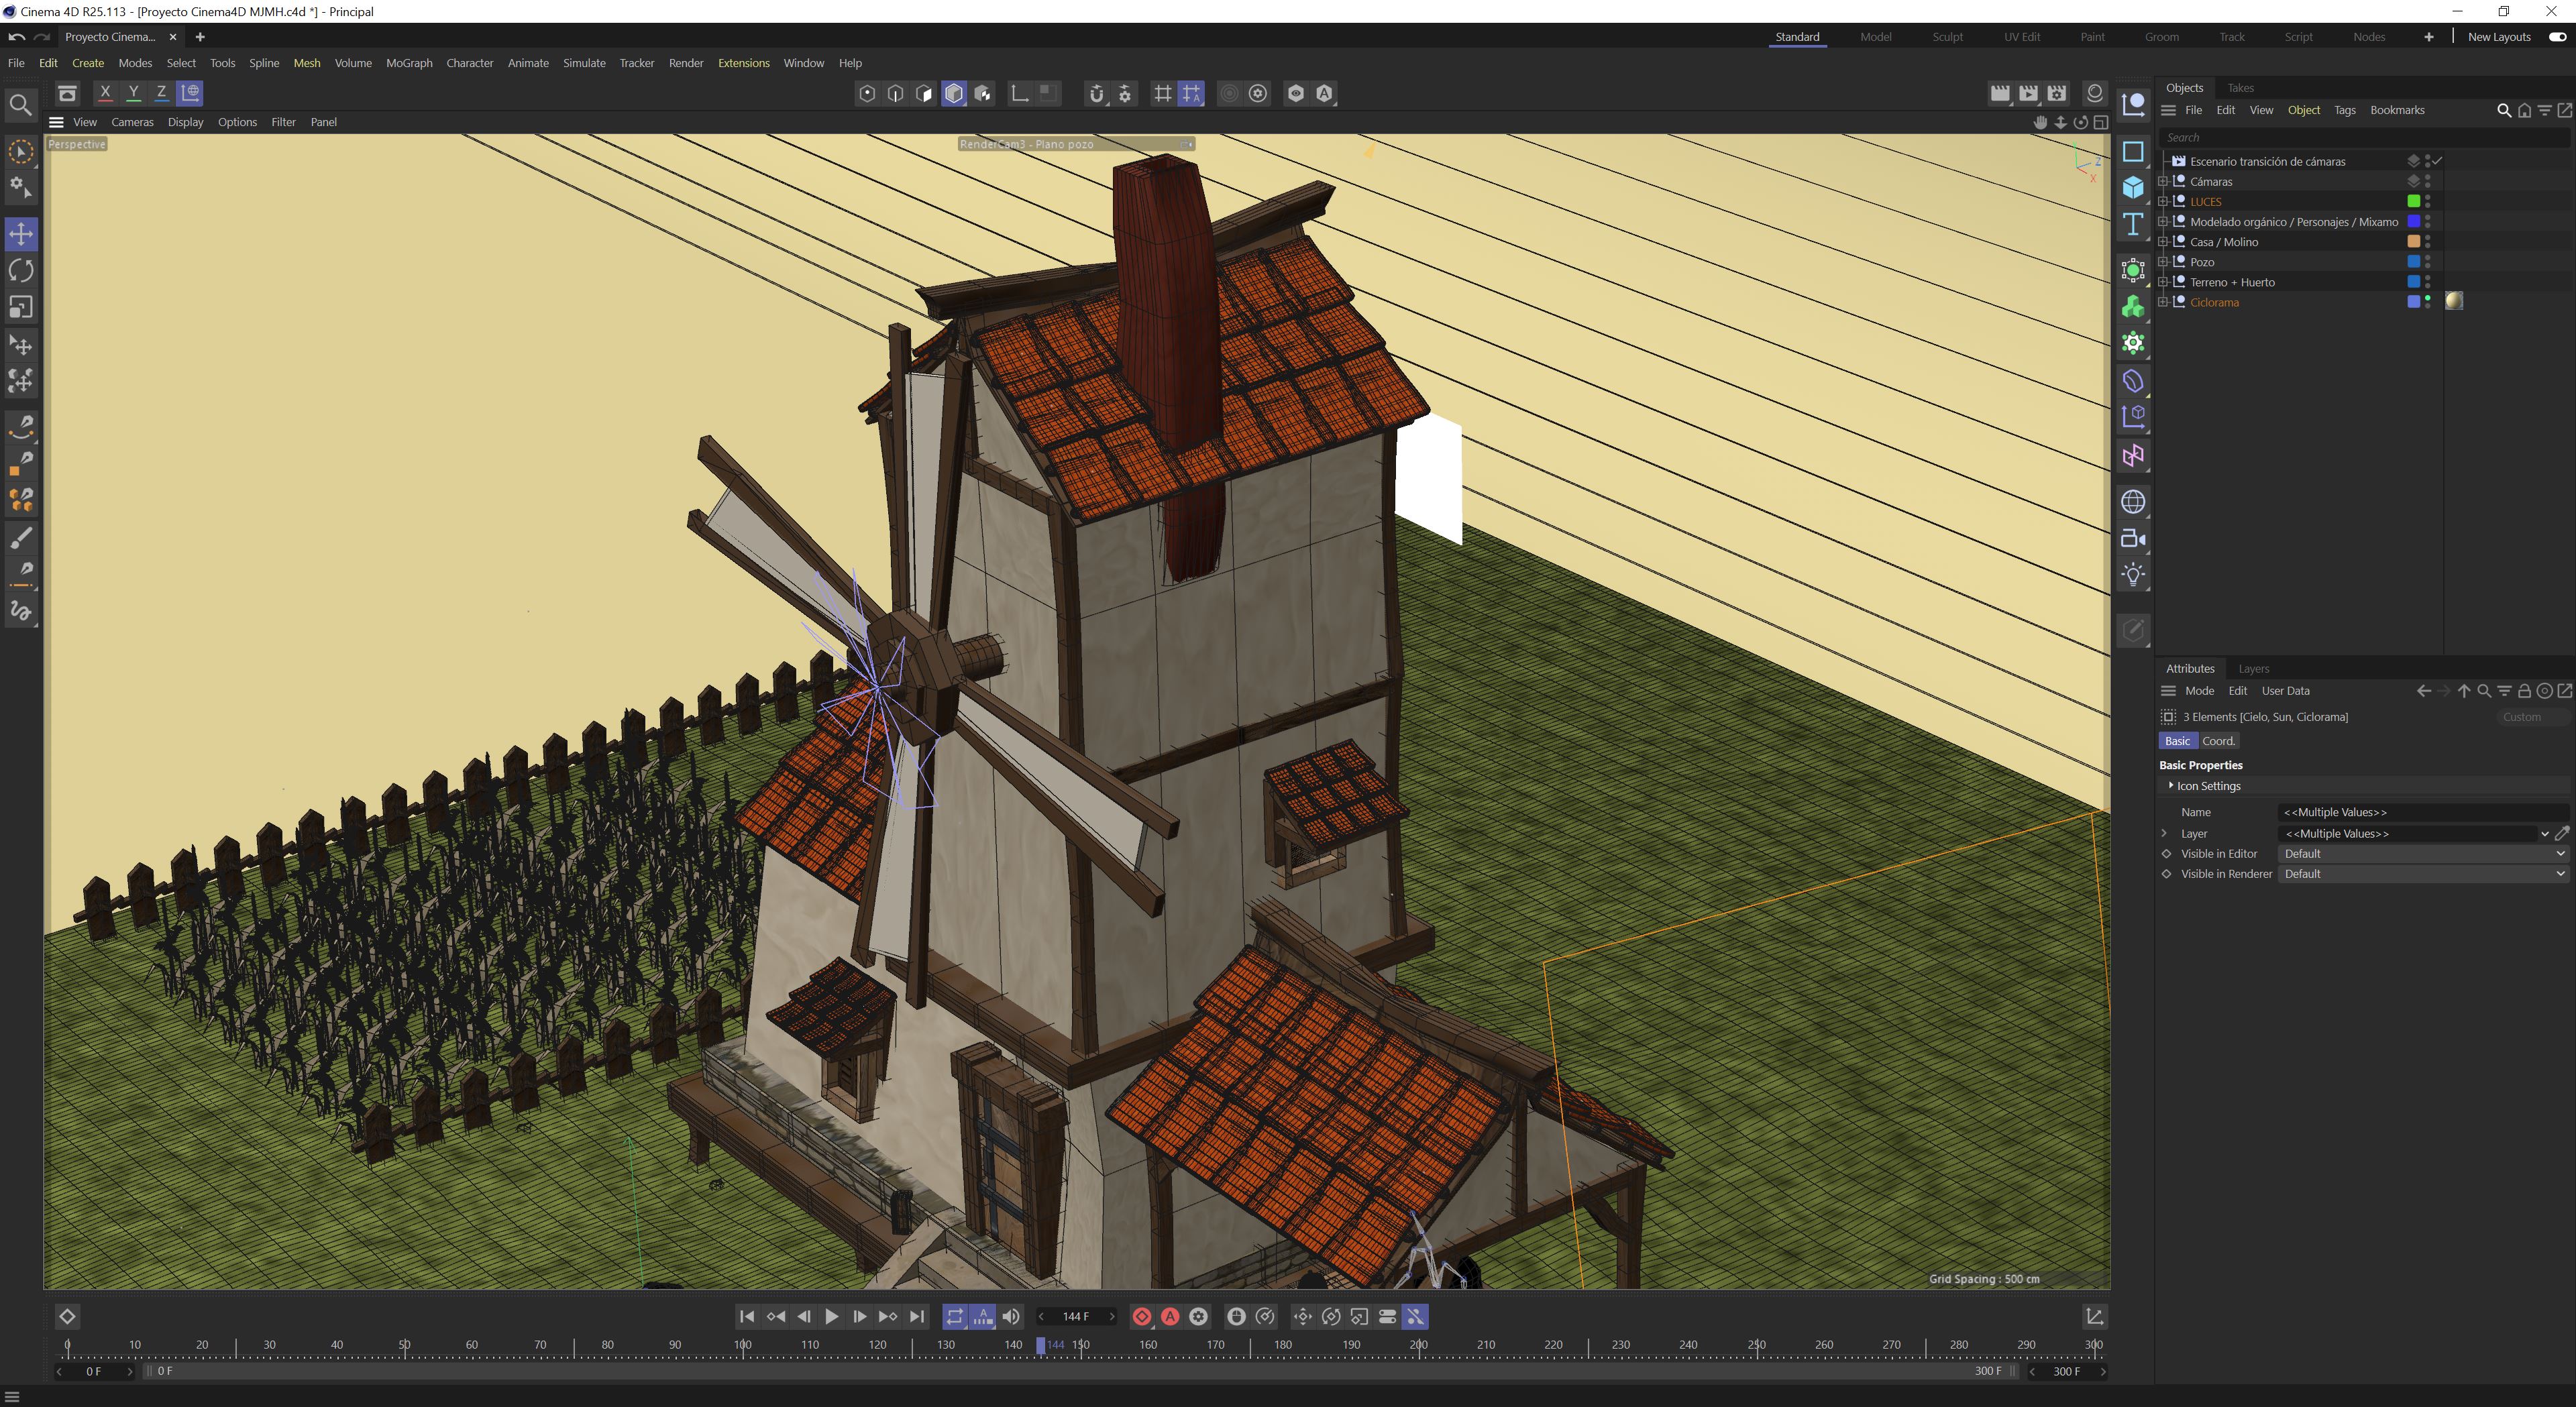2576x1407 pixels.
Task: Toggle the X axis lock
Action: pos(105,93)
